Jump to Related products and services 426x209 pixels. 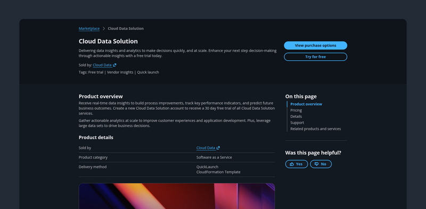(315, 129)
